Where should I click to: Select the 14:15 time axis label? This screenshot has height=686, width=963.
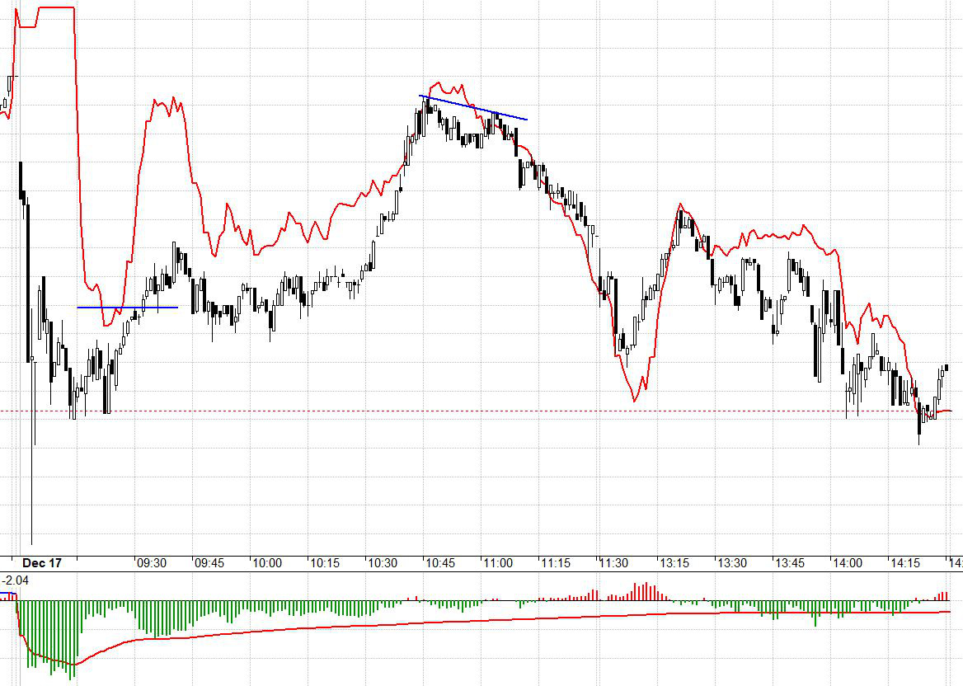click(904, 563)
